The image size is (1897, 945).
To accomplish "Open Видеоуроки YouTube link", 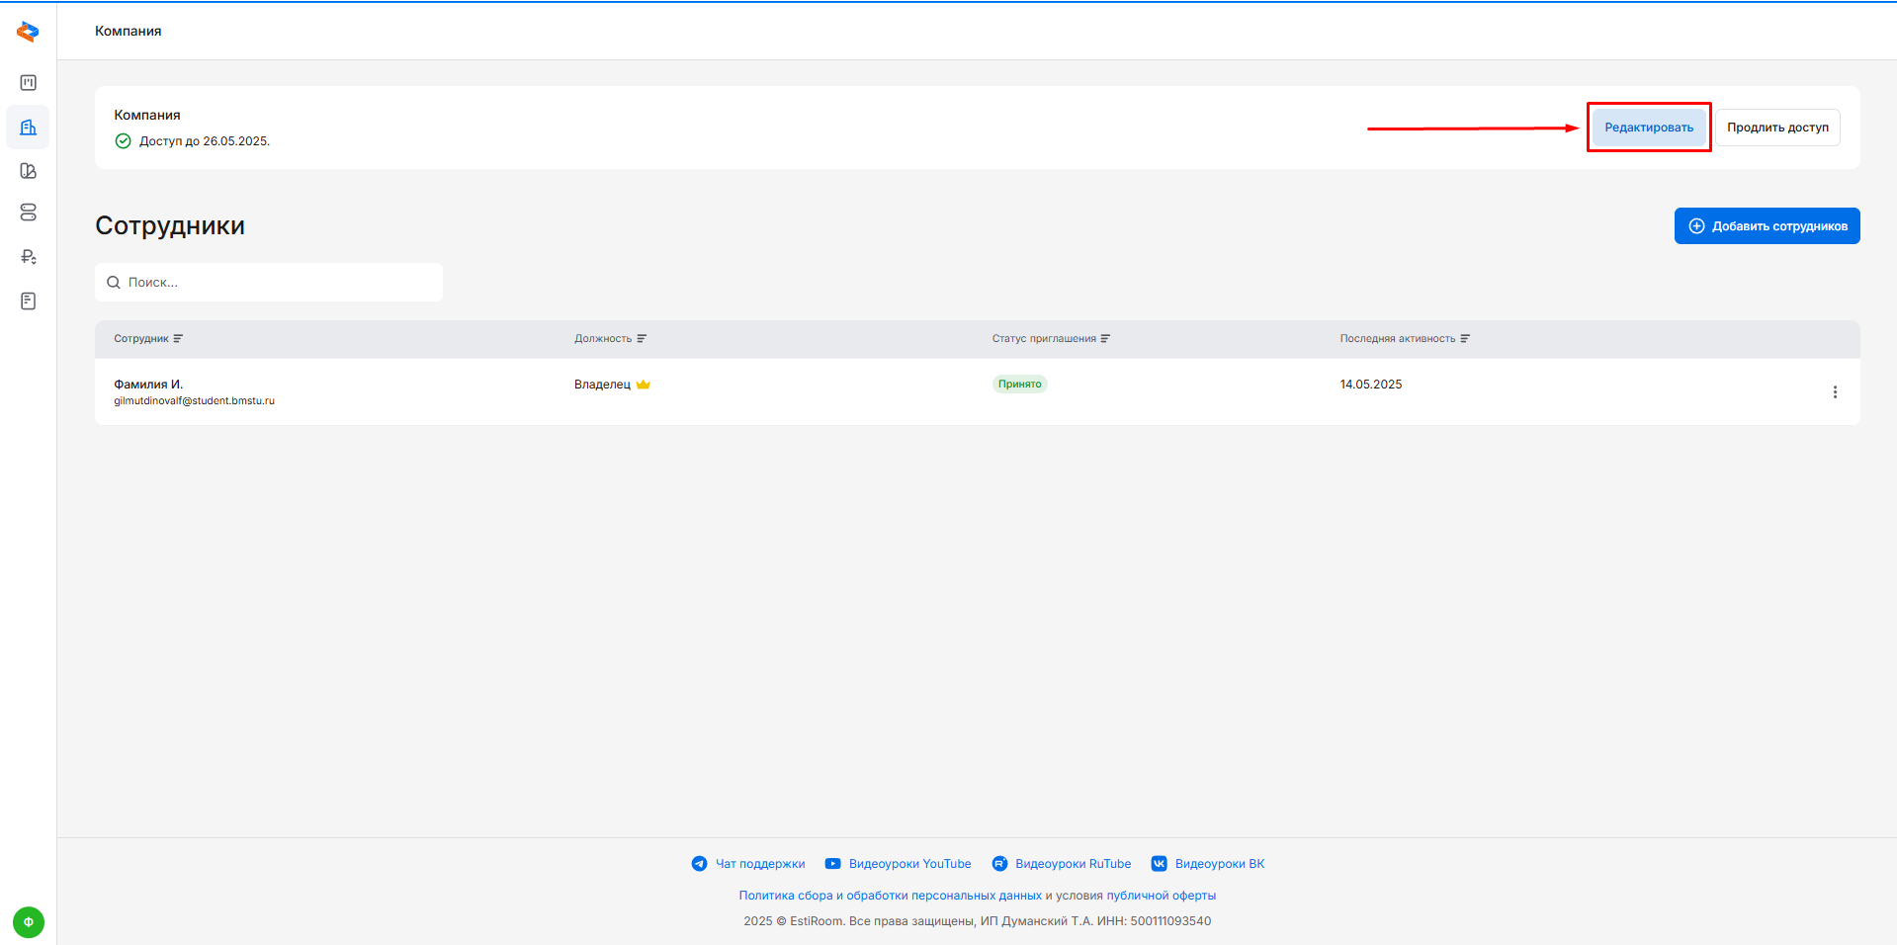I will 908,864.
